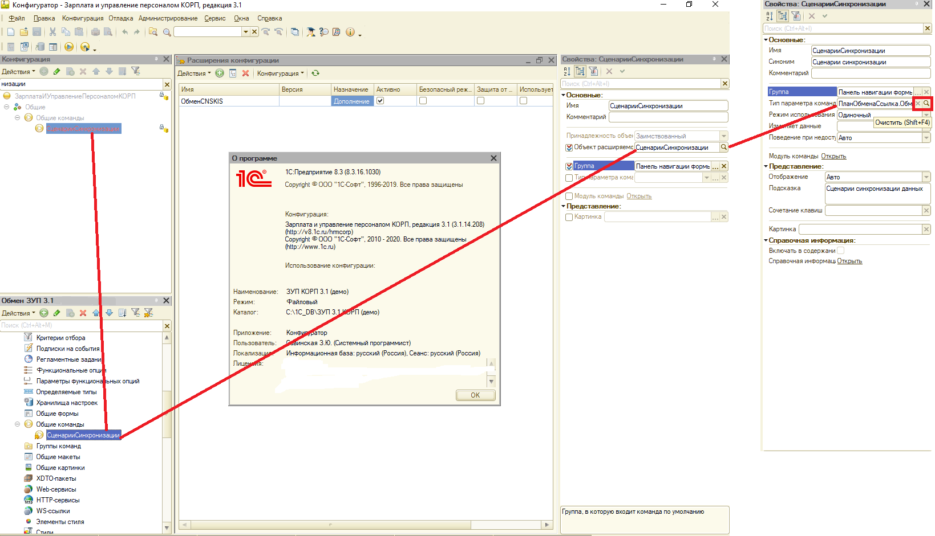
Task: Check the Тип параметра команды checkbox
Action: [x=569, y=178]
